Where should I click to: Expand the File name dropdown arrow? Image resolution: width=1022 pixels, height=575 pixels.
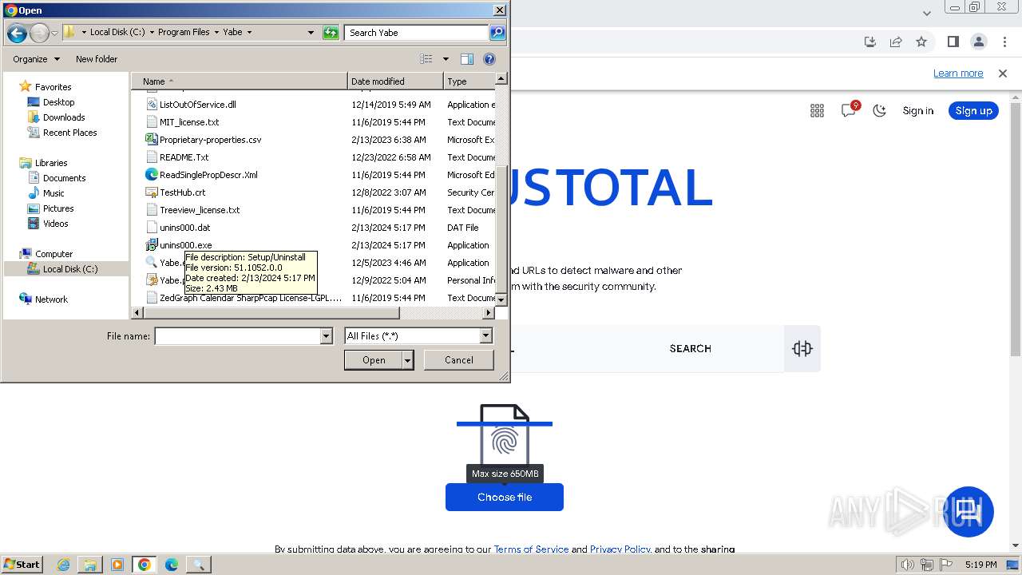tap(326, 336)
